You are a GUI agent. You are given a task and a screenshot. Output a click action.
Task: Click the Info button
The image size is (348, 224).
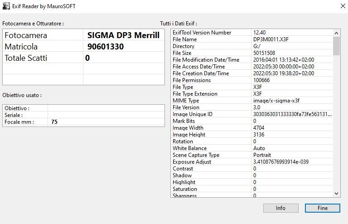tap(281, 208)
